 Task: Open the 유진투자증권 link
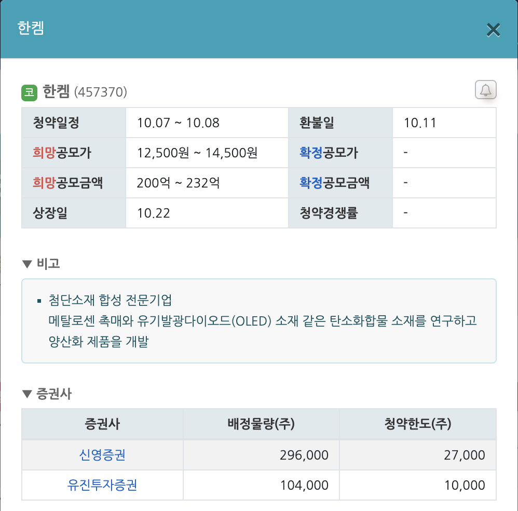(x=102, y=485)
